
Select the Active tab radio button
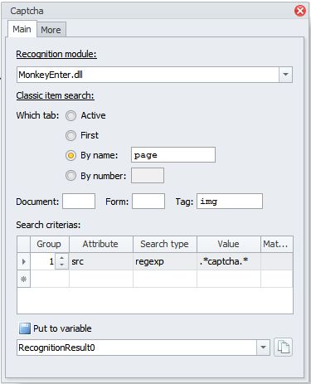coord(70,115)
